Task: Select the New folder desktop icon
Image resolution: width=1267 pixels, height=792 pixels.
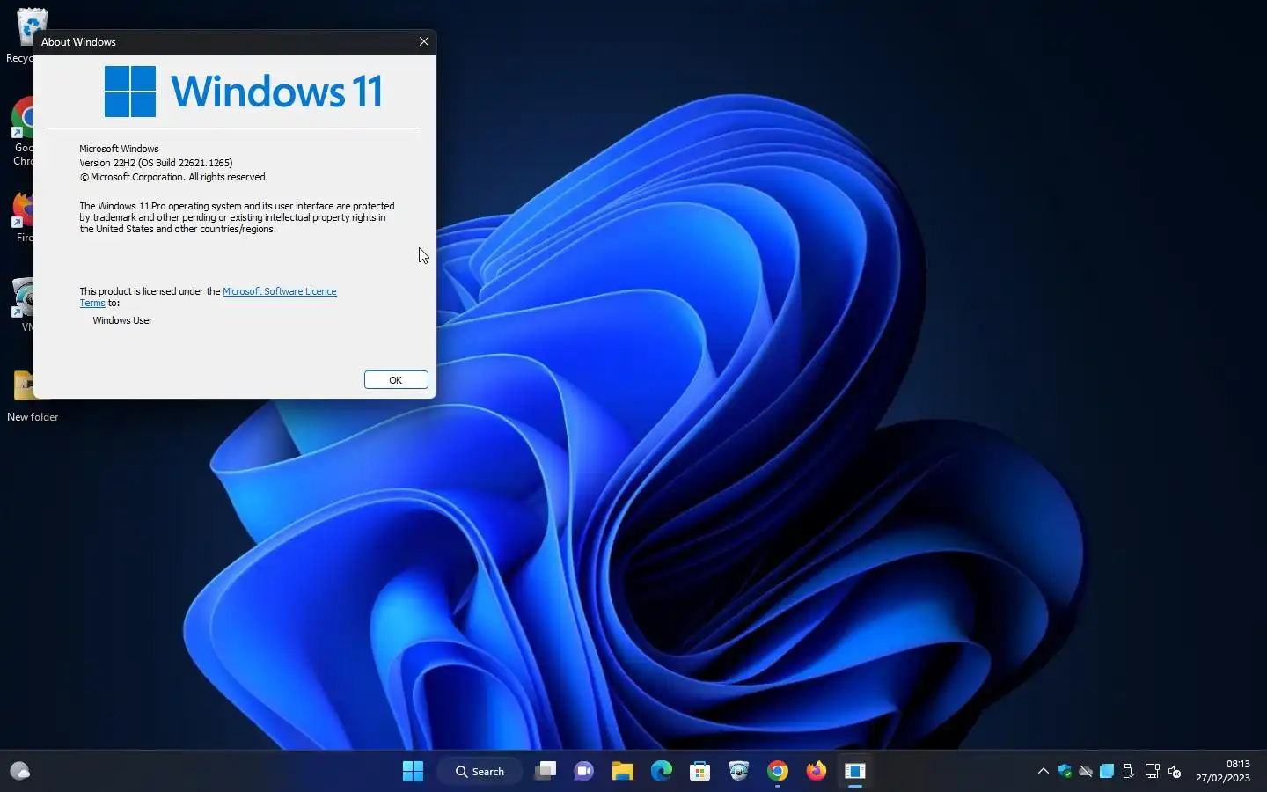Action: 33,397
